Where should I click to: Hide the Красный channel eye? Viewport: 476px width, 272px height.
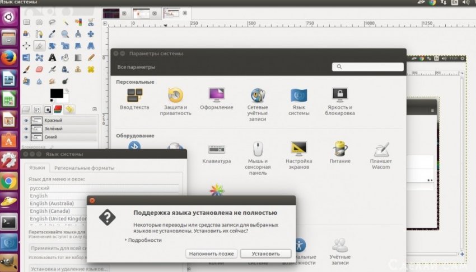pyautogui.click(x=26, y=121)
